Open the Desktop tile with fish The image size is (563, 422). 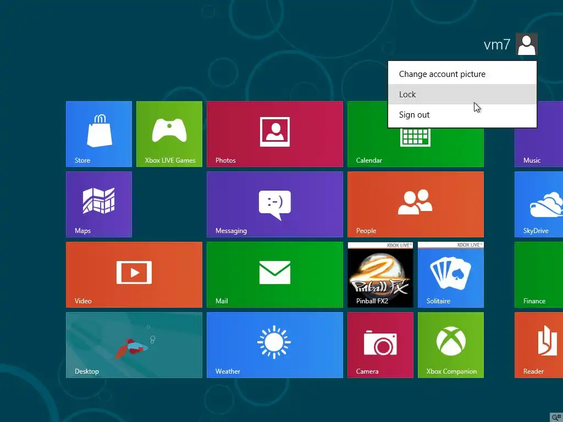coord(134,345)
